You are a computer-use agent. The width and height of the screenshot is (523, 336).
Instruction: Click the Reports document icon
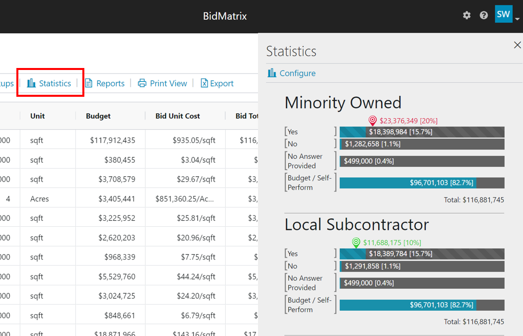pyautogui.click(x=90, y=83)
